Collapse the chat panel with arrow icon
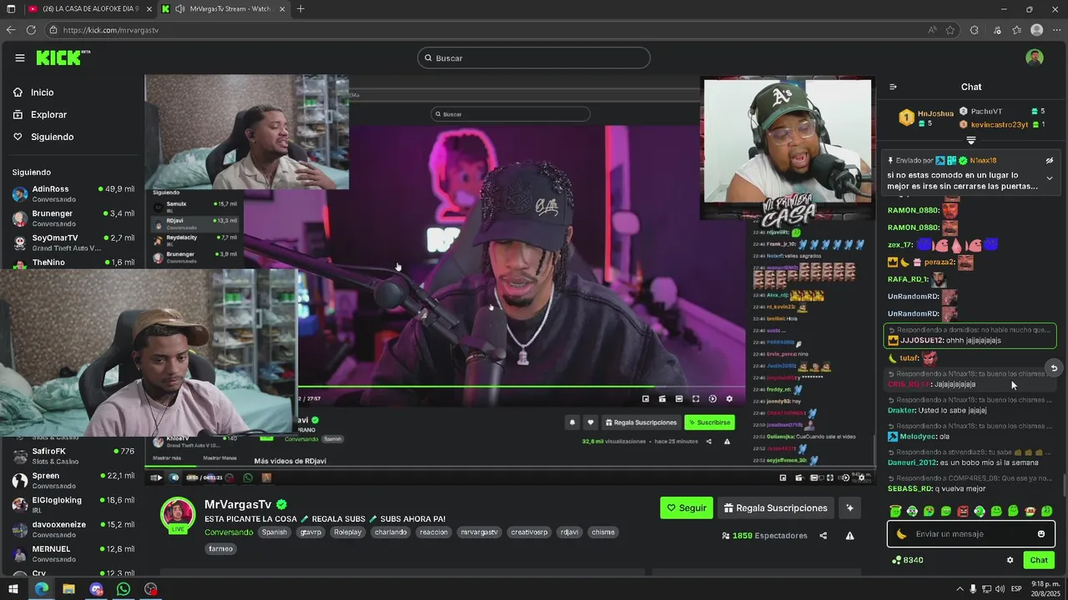This screenshot has width=1068, height=600. pos(893,87)
